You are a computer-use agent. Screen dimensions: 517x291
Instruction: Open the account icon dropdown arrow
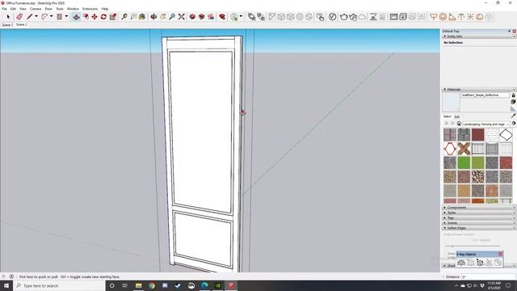tap(241, 16)
